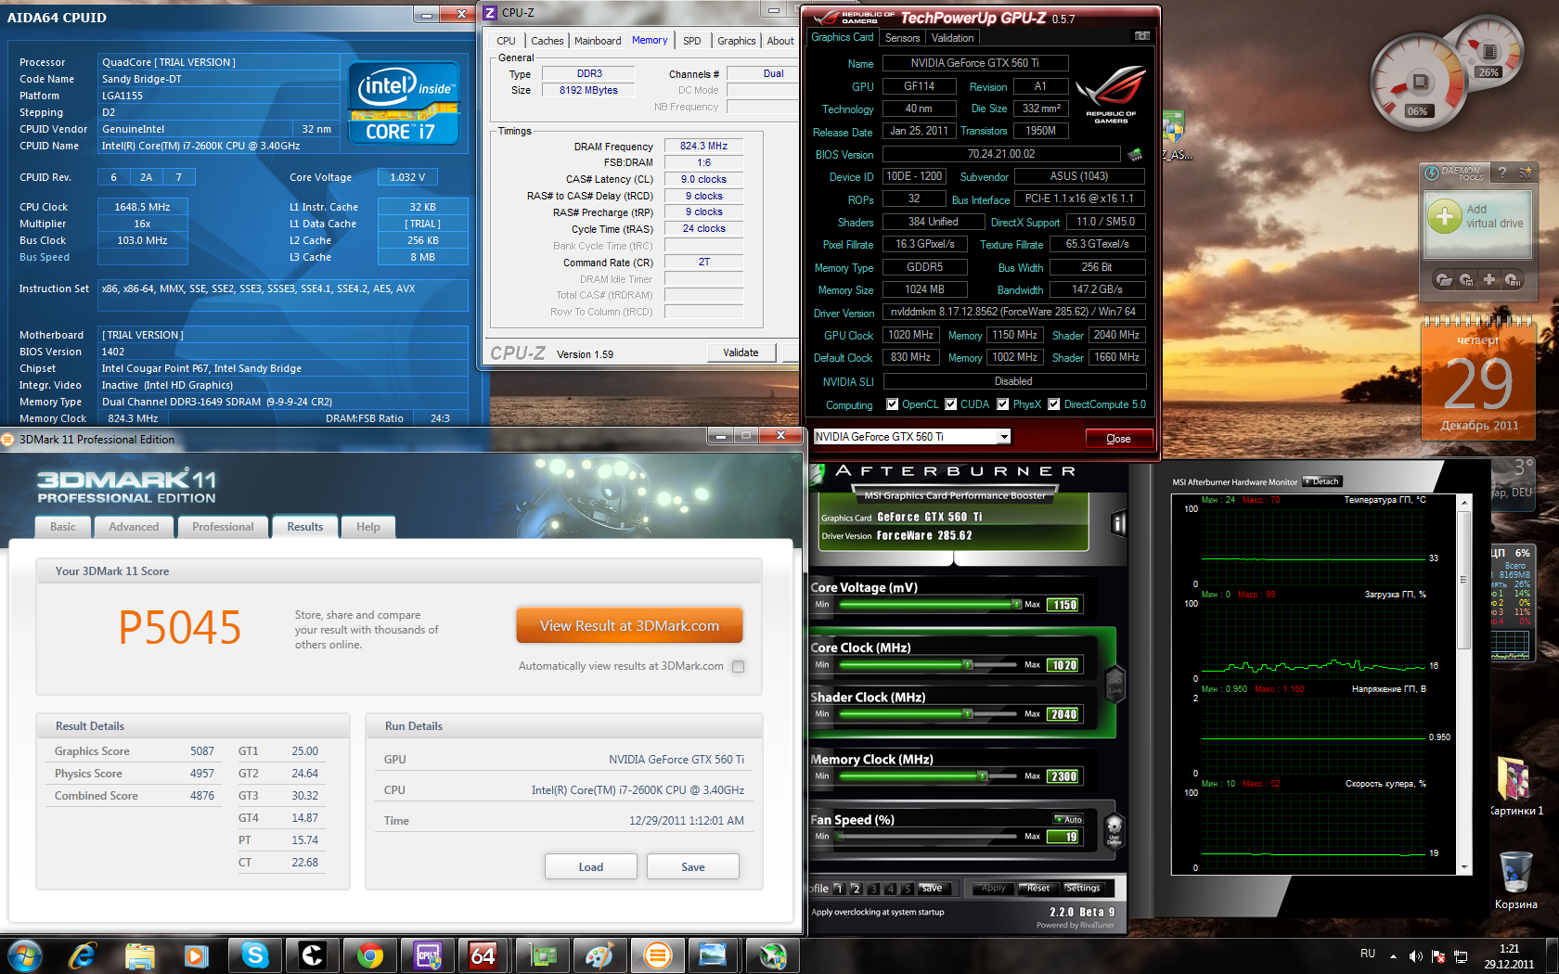
Task: Check Automatically view results at 3DMark.com
Action: 738,666
